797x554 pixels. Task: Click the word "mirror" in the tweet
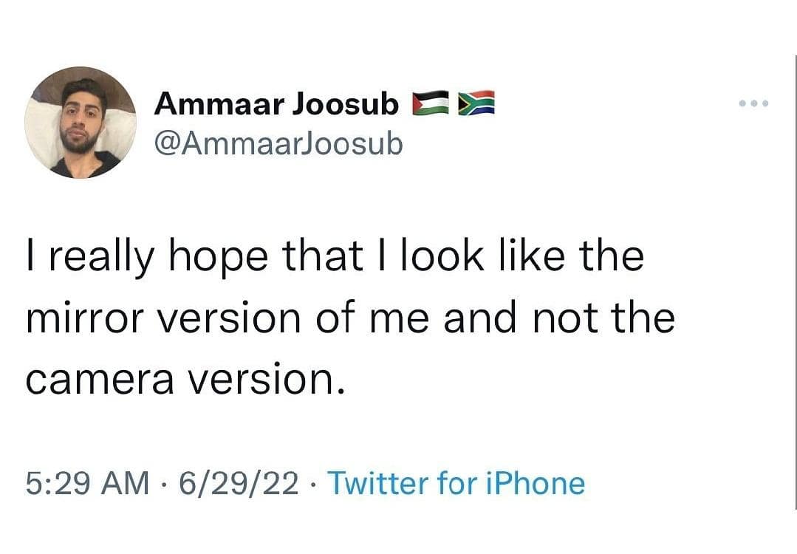click(x=88, y=319)
